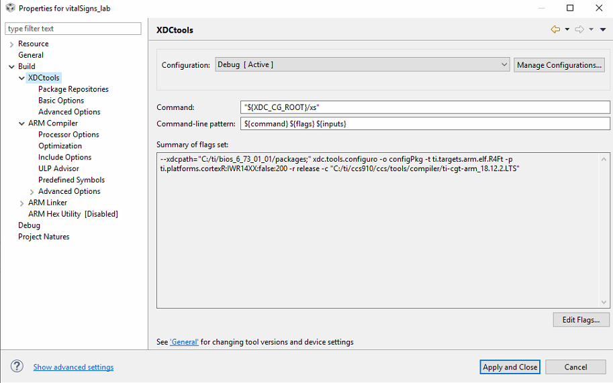Click the Command-line pattern field

click(424, 124)
